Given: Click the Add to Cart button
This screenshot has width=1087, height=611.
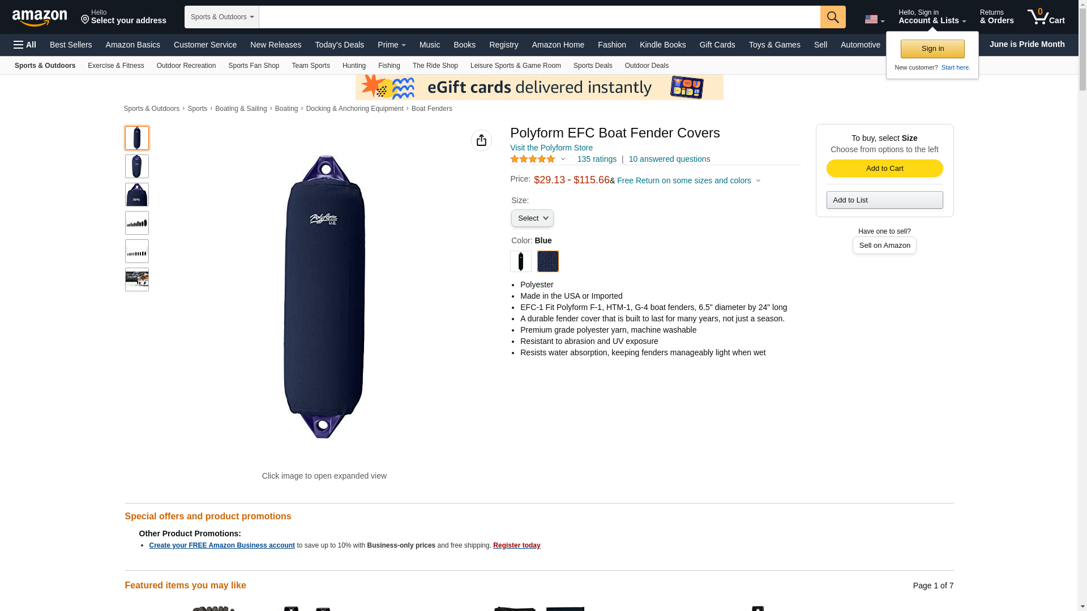Looking at the screenshot, I should click(x=884, y=169).
